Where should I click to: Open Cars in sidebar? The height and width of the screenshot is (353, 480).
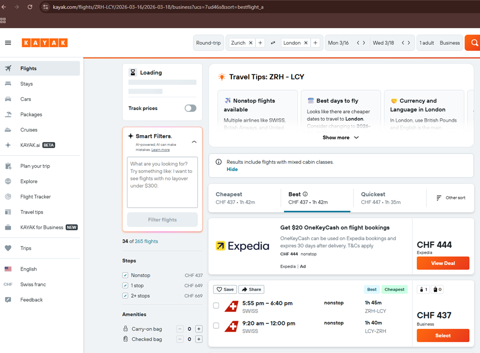point(40,99)
